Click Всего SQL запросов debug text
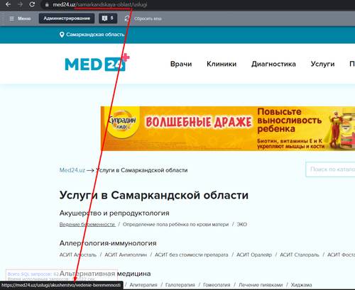The image size is (355, 290). coord(33,274)
